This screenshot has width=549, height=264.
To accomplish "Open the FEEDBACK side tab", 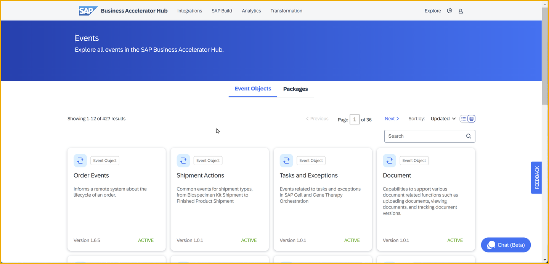I will [x=536, y=178].
